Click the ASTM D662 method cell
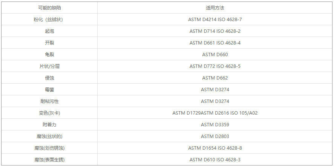 (215, 78)
